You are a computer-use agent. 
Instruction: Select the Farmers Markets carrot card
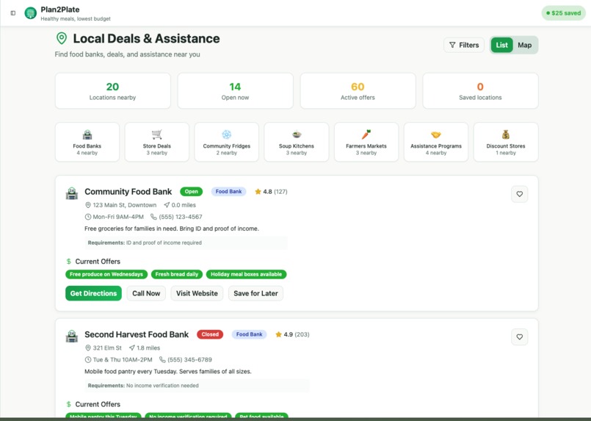pyautogui.click(x=366, y=142)
